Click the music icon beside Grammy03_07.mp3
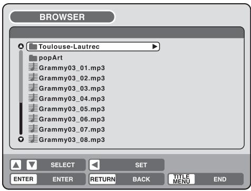Viewport: 251px width, 191px height. pos(33,129)
